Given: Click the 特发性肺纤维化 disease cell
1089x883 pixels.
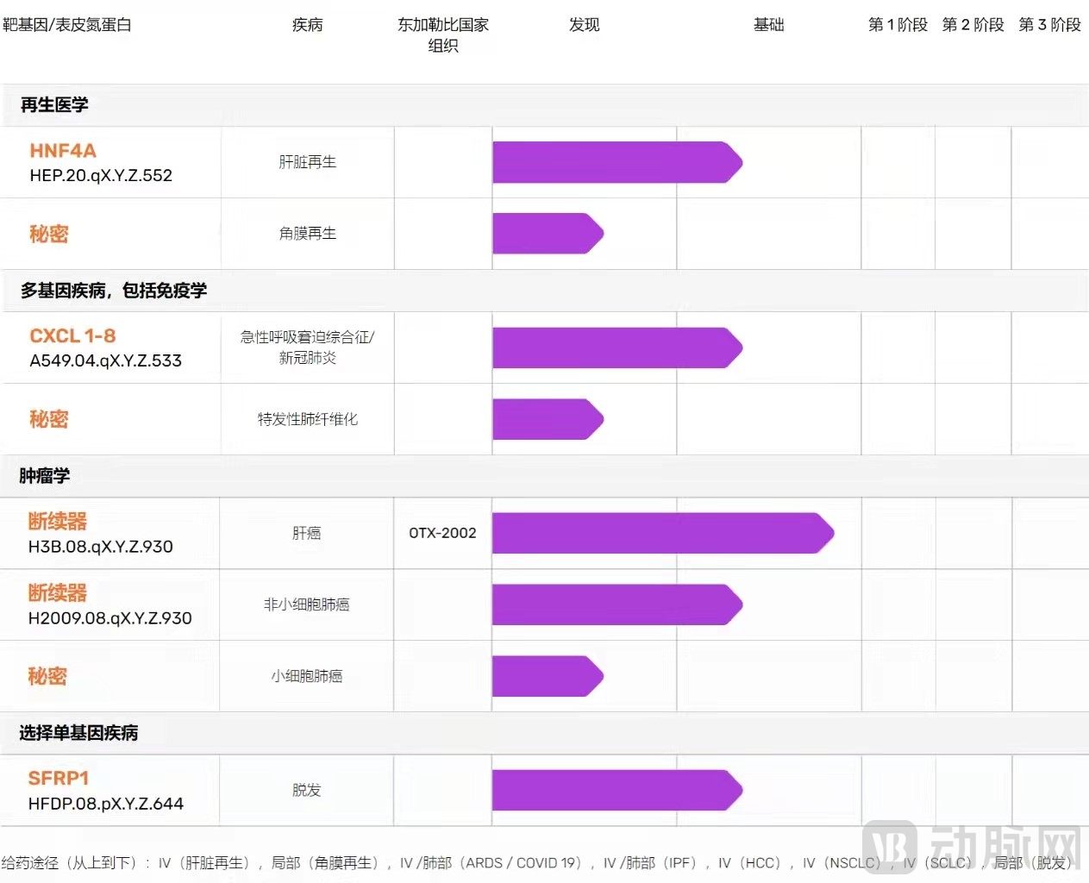Looking at the screenshot, I should point(307,419).
